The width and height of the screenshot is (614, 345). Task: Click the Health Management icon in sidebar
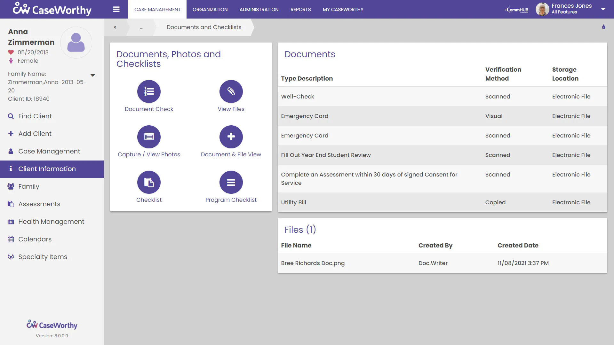[x=11, y=222]
